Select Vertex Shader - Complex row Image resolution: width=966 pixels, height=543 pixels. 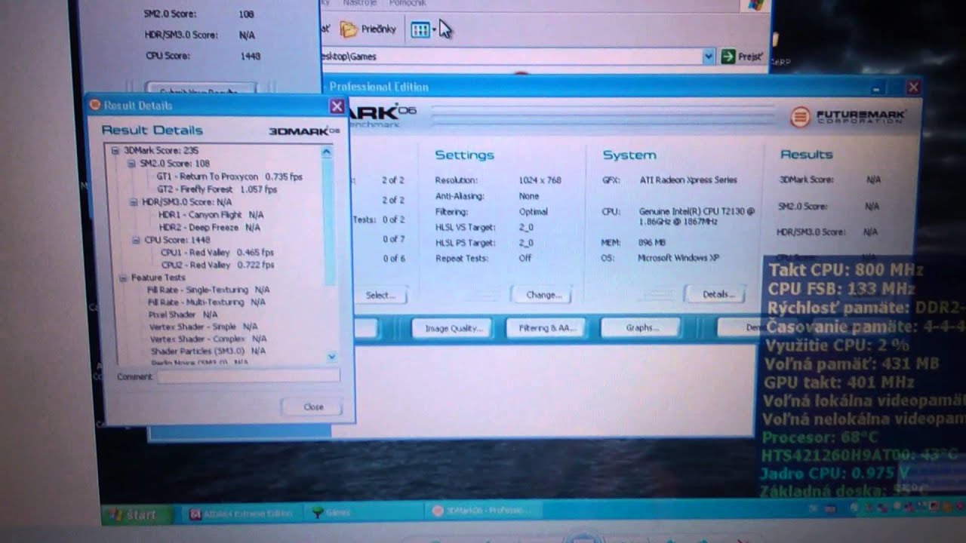pyautogui.click(x=208, y=339)
